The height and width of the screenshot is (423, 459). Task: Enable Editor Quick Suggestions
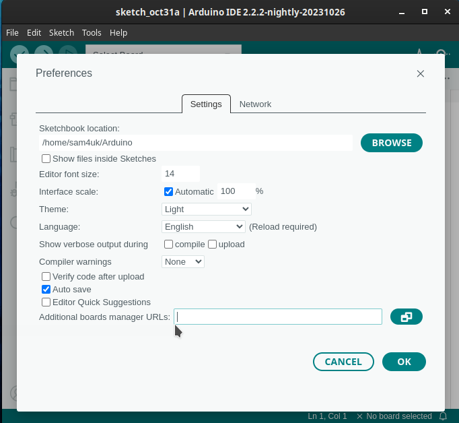[46, 302]
